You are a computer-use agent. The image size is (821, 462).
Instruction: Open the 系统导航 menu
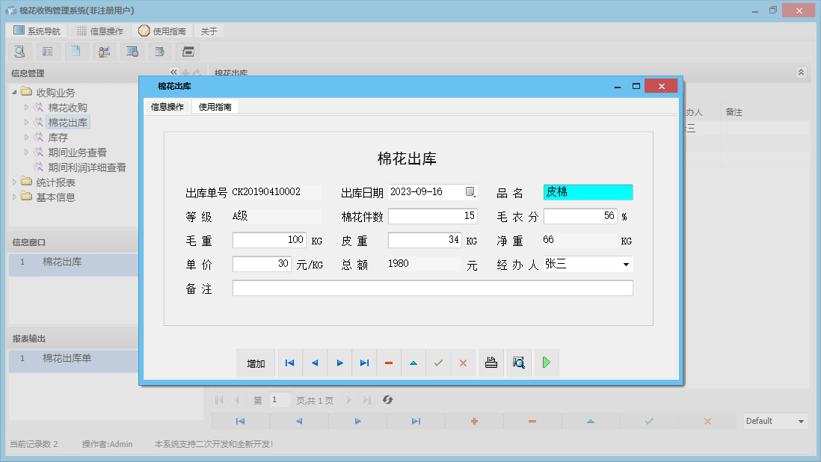point(34,31)
